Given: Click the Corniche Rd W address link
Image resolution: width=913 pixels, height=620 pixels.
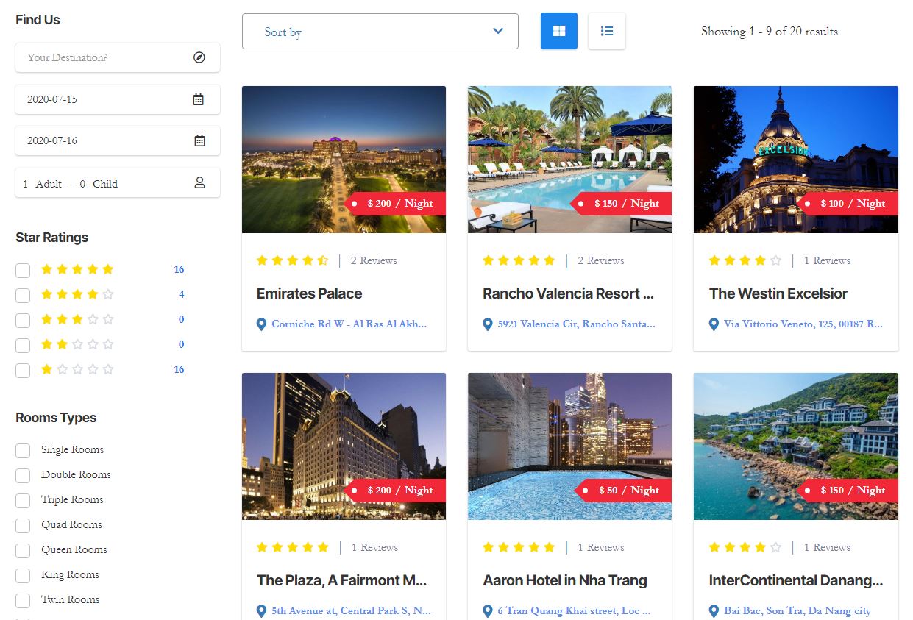Looking at the screenshot, I should [x=349, y=324].
